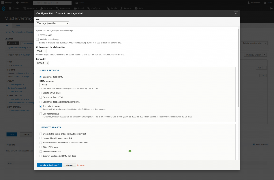Click the red Remove link
This screenshot has width=274, height=180.
81,165
